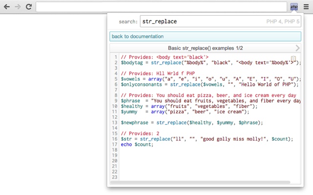Click the comment '// Provides: 2'
The width and height of the screenshot is (313, 195).
point(140,133)
